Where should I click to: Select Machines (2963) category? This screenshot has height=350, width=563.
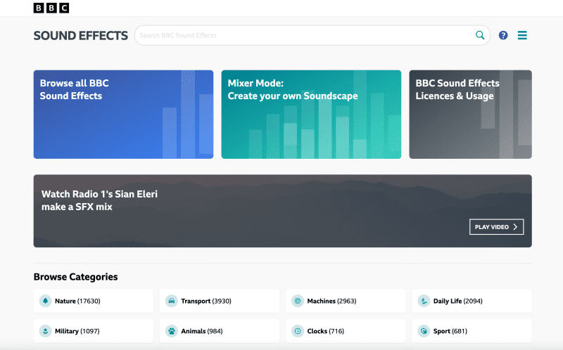pyautogui.click(x=346, y=301)
